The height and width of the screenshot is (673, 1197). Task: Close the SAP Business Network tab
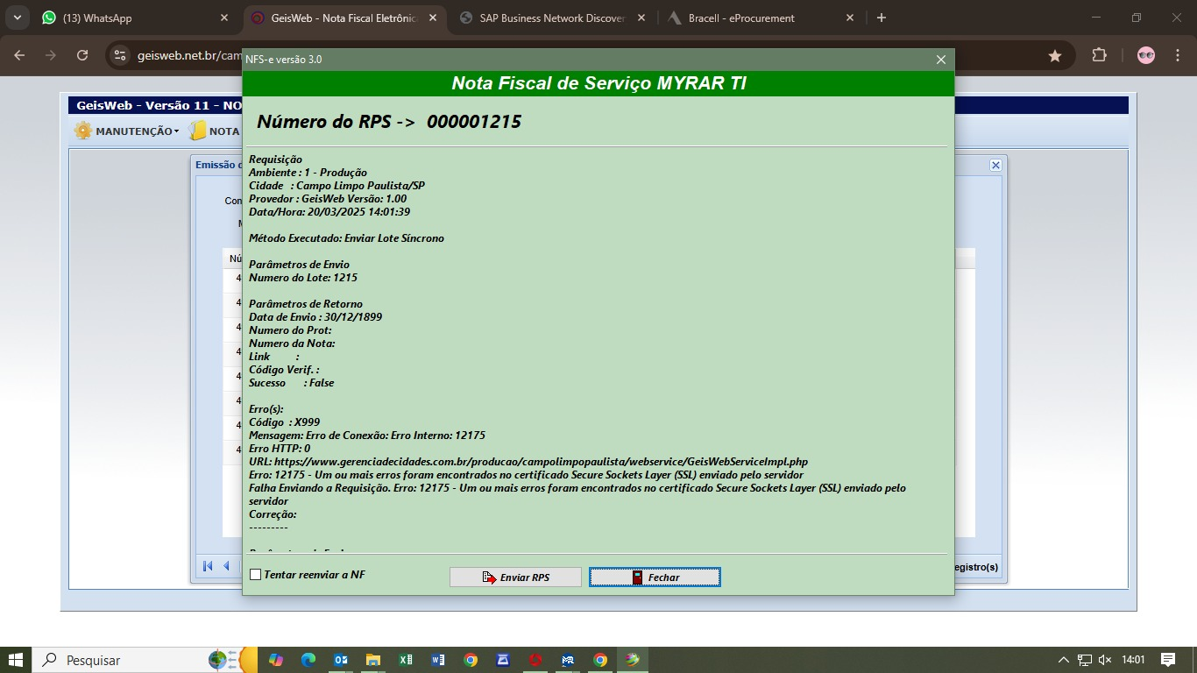641,18
